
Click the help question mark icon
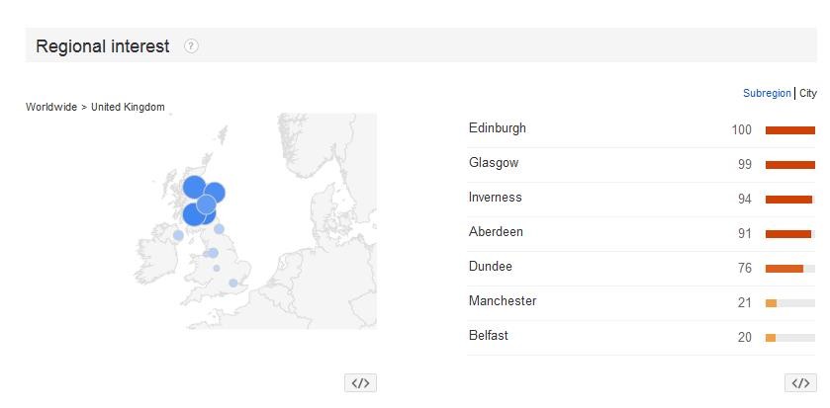(191, 46)
